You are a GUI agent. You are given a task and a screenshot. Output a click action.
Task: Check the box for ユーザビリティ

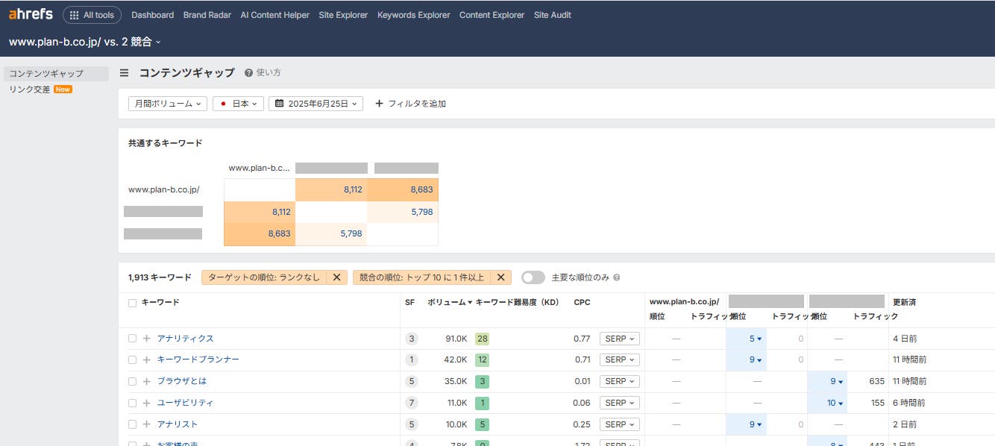132,403
